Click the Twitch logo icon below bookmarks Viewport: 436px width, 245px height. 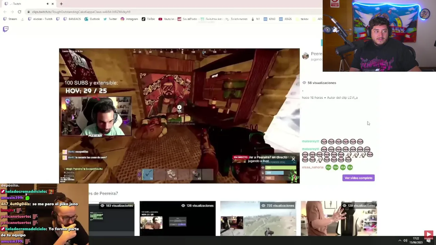tap(5, 29)
